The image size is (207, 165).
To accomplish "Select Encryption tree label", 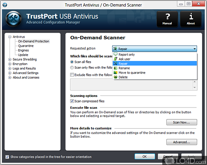I will click(20, 64).
